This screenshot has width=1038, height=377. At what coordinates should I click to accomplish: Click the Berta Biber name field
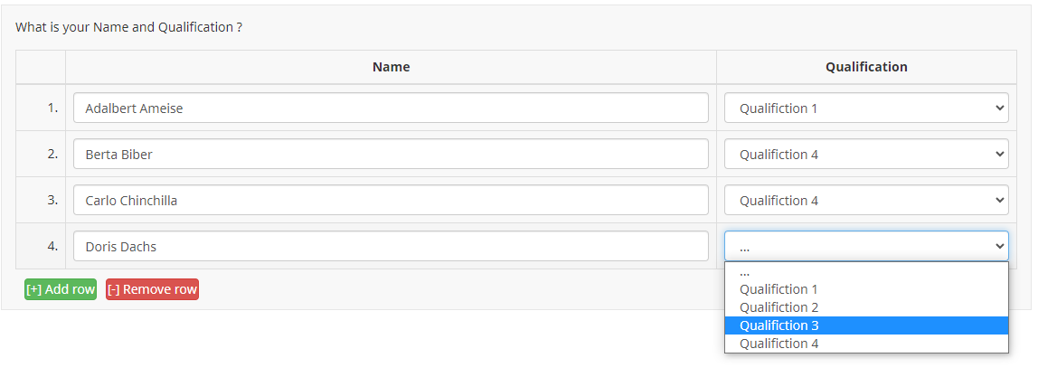tap(391, 154)
